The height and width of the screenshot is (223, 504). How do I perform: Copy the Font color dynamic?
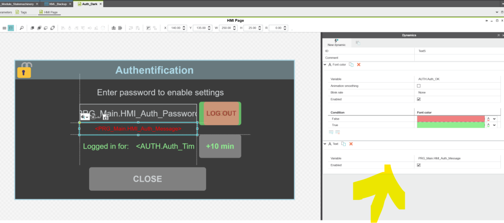click(x=351, y=65)
